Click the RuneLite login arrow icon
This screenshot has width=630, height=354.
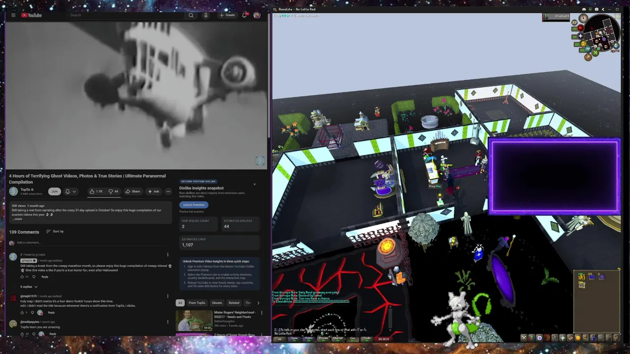(590, 9)
